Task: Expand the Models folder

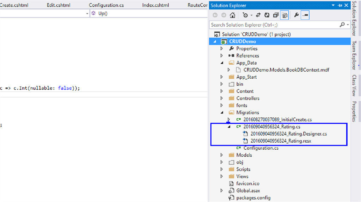Action: pos(221,155)
